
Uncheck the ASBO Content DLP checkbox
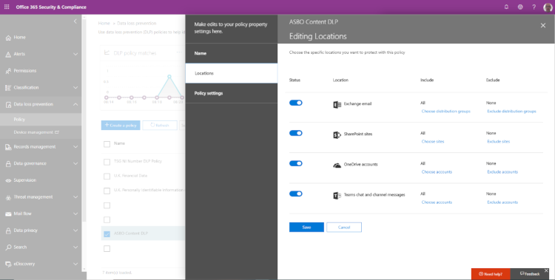107,234
